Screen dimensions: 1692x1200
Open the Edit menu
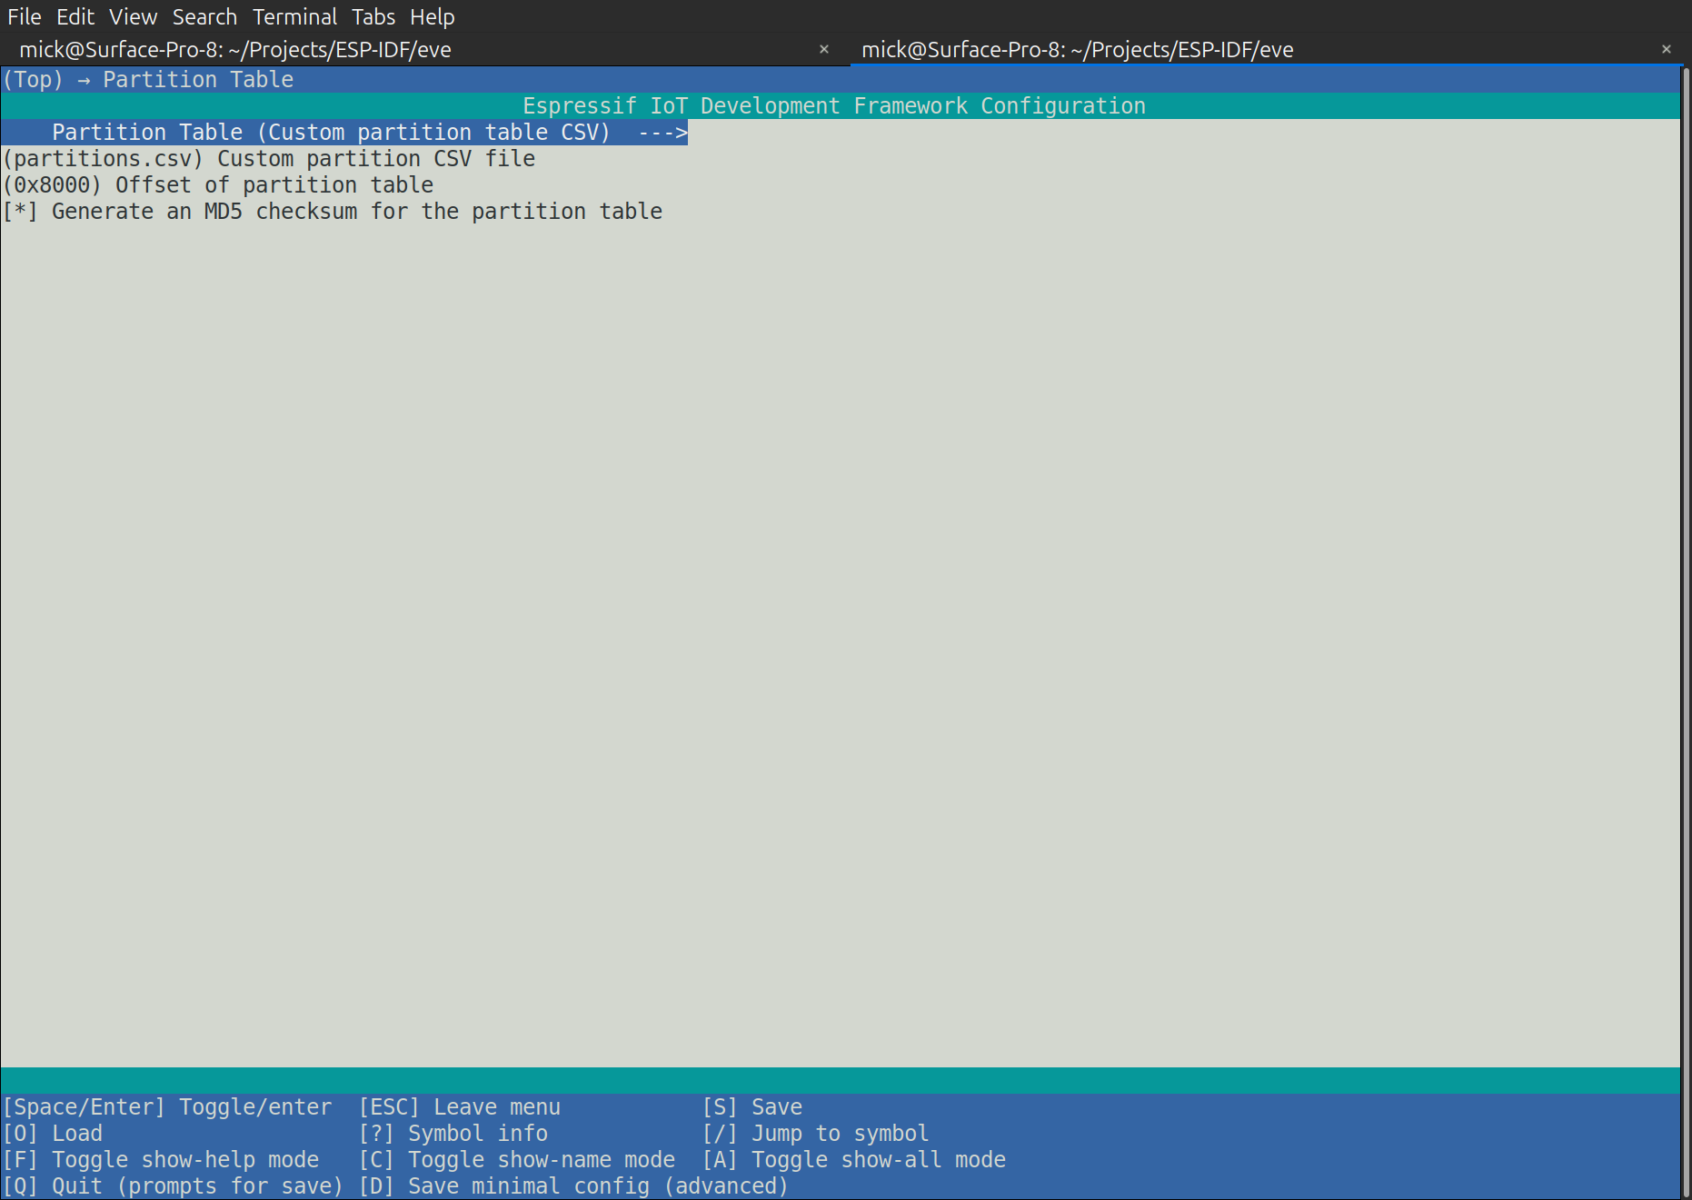point(75,16)
